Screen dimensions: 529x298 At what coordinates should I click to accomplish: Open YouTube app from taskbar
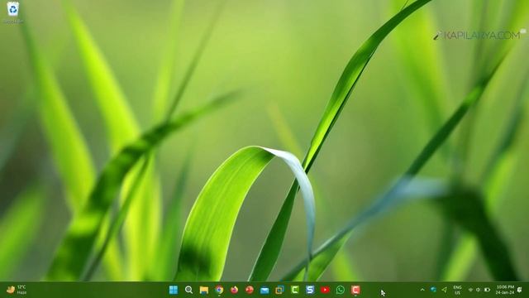[325, 290]
